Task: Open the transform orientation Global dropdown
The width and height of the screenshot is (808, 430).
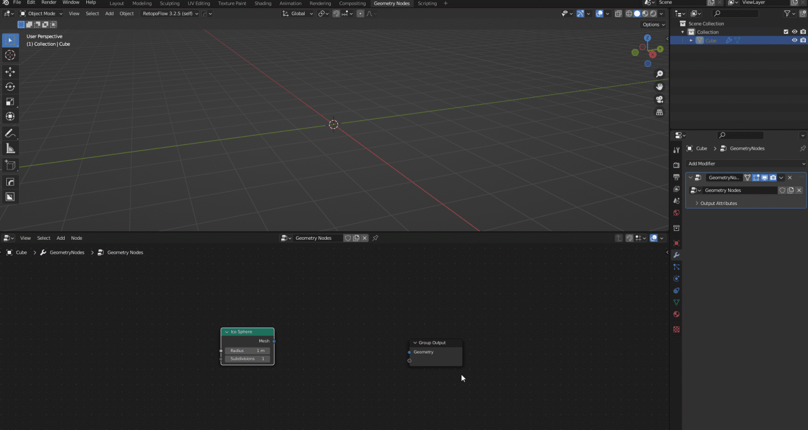Action: coord(298,13)
